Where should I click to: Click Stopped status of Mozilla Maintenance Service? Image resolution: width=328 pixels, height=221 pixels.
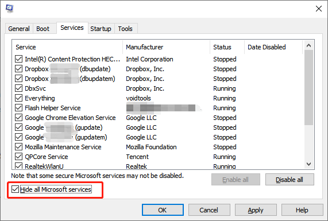click(225, 147)
